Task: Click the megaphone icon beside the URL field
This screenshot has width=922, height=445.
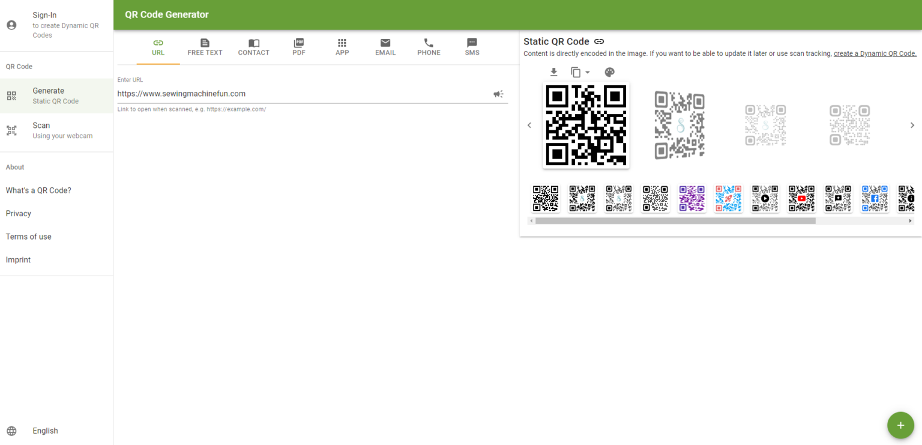Action: tap(498, 94)
